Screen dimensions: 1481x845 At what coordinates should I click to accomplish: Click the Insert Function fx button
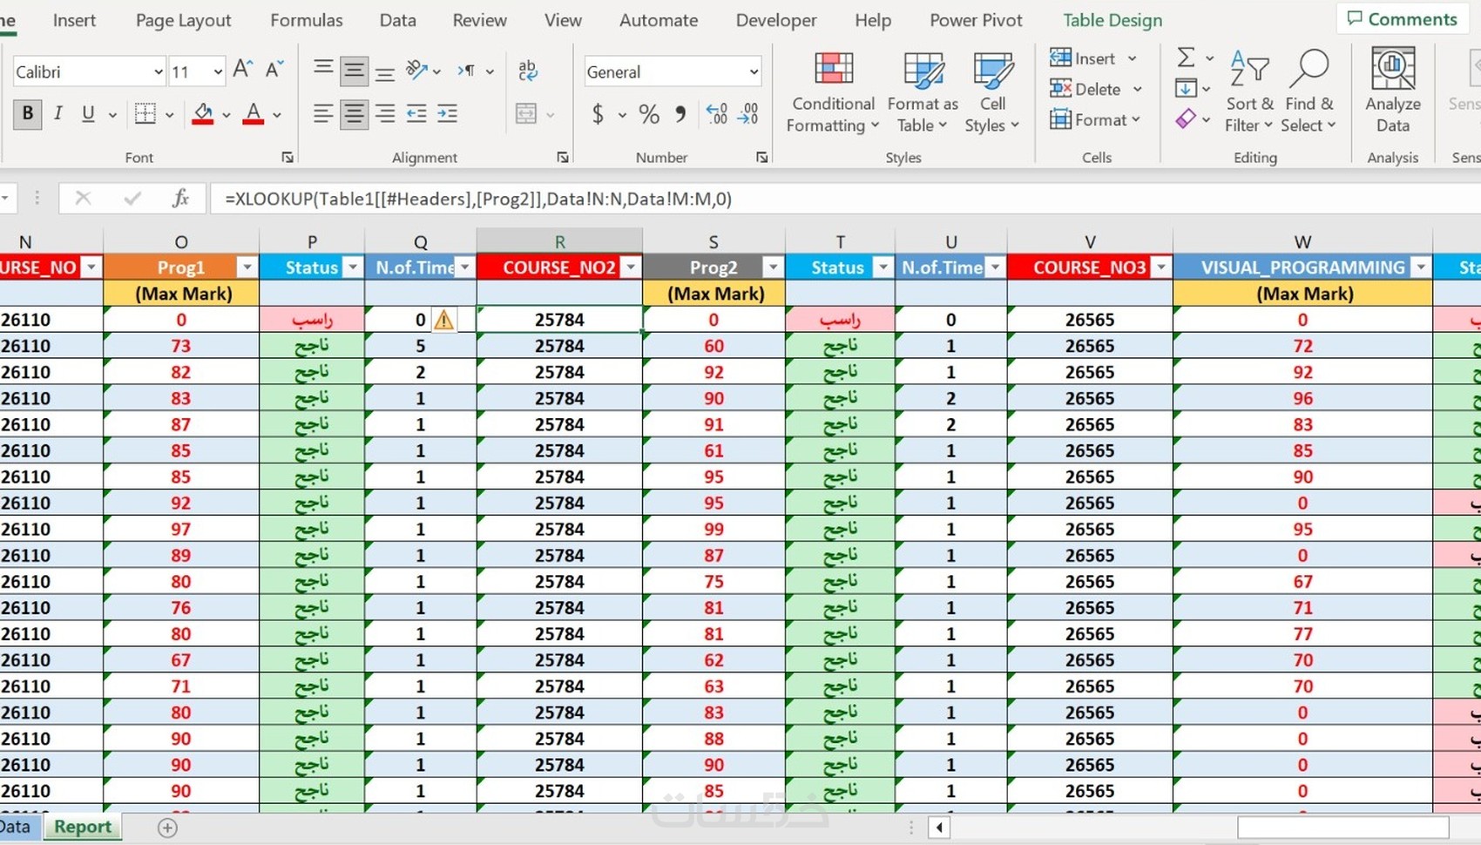[180, 199]
